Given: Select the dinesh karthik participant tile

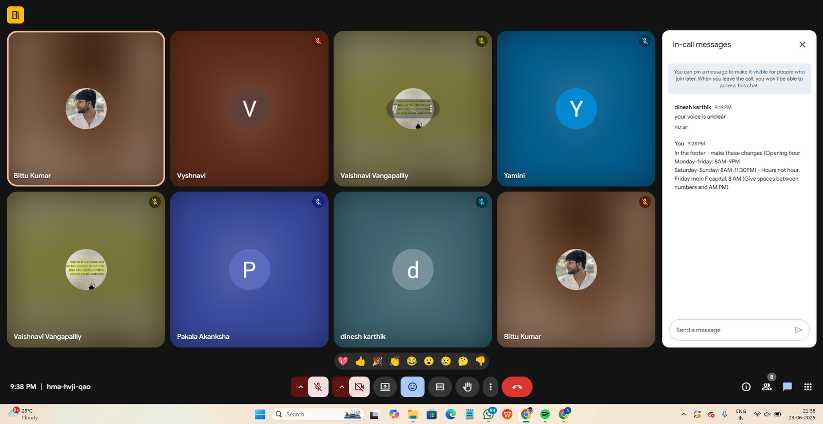Looking at the screenshot, I should click(x=413, y=269).
